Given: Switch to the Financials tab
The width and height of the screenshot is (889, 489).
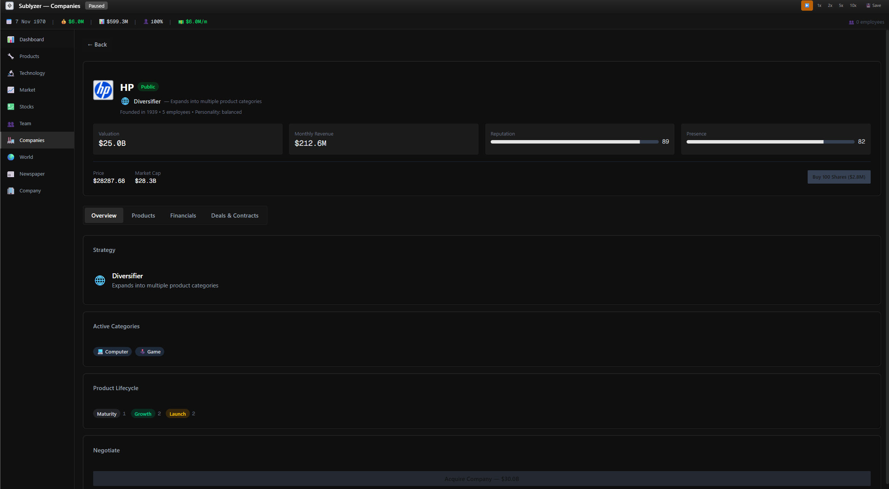Looking at the screenshot, I should tap(183, 215).
